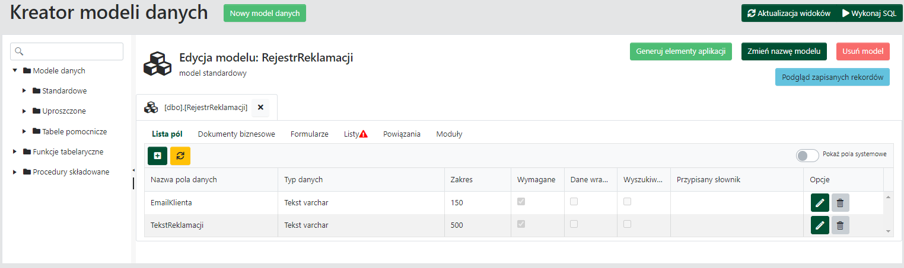This screenshot has height=268, width=904.
Task: Click the sidebar collapse splitter handle
Action: [x=133, y=177]
